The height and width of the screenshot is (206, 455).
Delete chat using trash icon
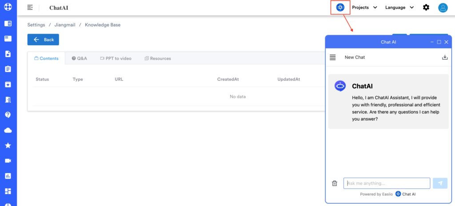pos(335,183)
